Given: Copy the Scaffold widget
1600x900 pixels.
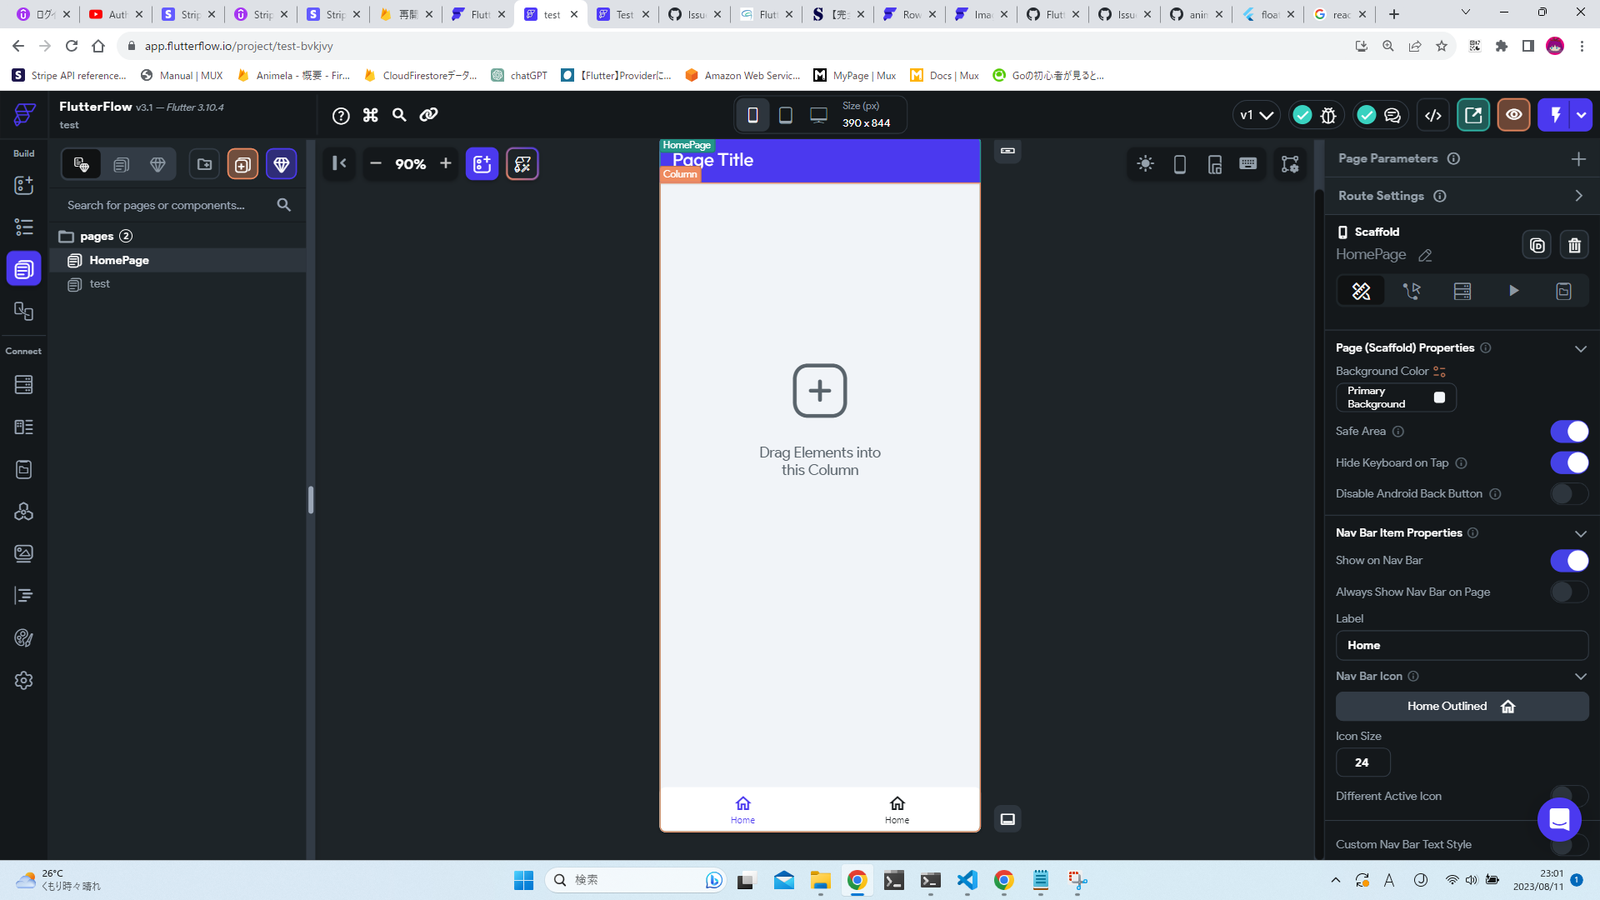Looking at the screenshot, I should click(1537, 245).
